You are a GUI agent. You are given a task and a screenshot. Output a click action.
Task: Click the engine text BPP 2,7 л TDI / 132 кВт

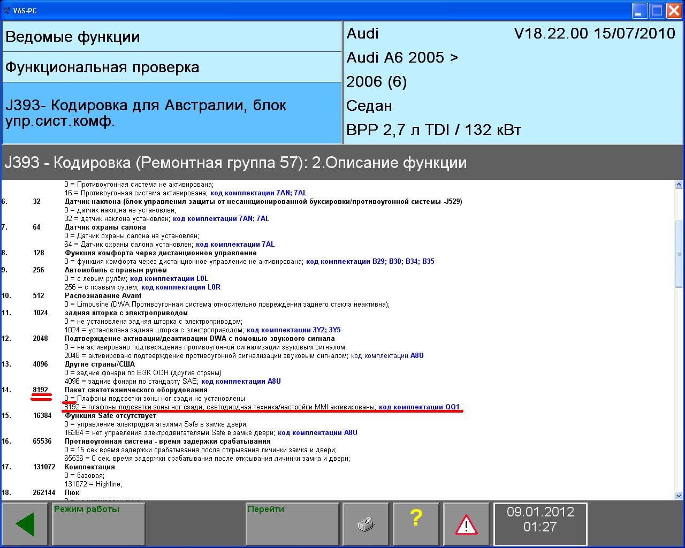pyautogui.click(x=434, y=130)
